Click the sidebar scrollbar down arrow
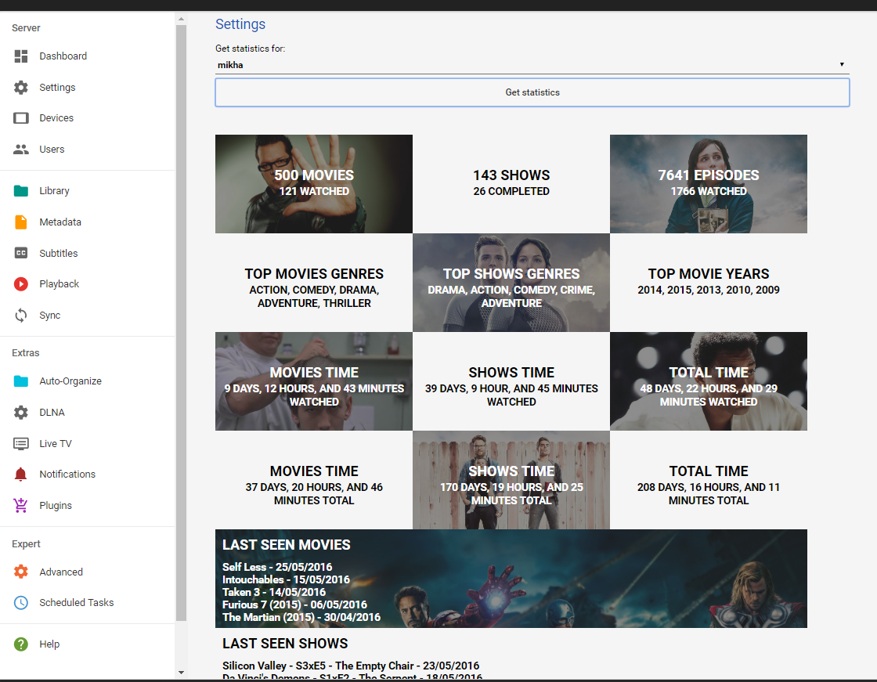Screen dimensions: 877x682 [x=181, y=673]
